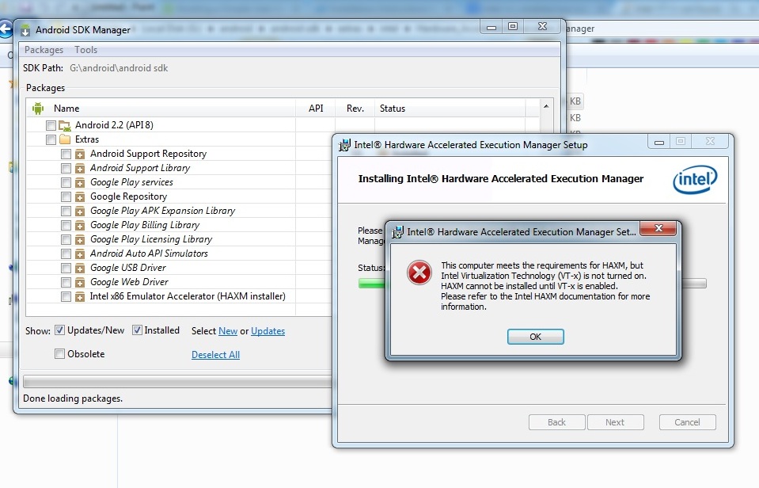This screenshot has height=488, width=759.
Task: Click the Android Support Library package icon
Action: click(80, 168)
